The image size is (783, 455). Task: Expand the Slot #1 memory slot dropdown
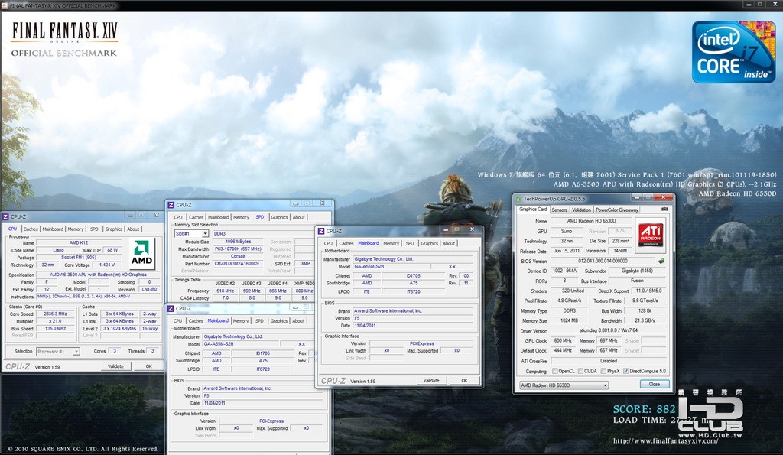tap(191, 233)
